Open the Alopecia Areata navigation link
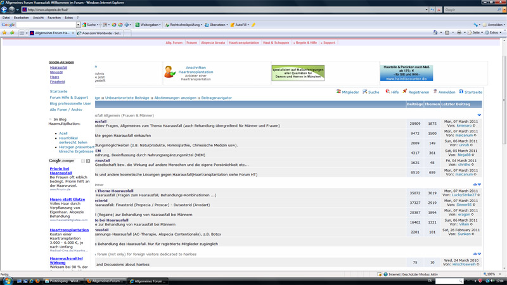The image size is (507, 285). [213, 42]
